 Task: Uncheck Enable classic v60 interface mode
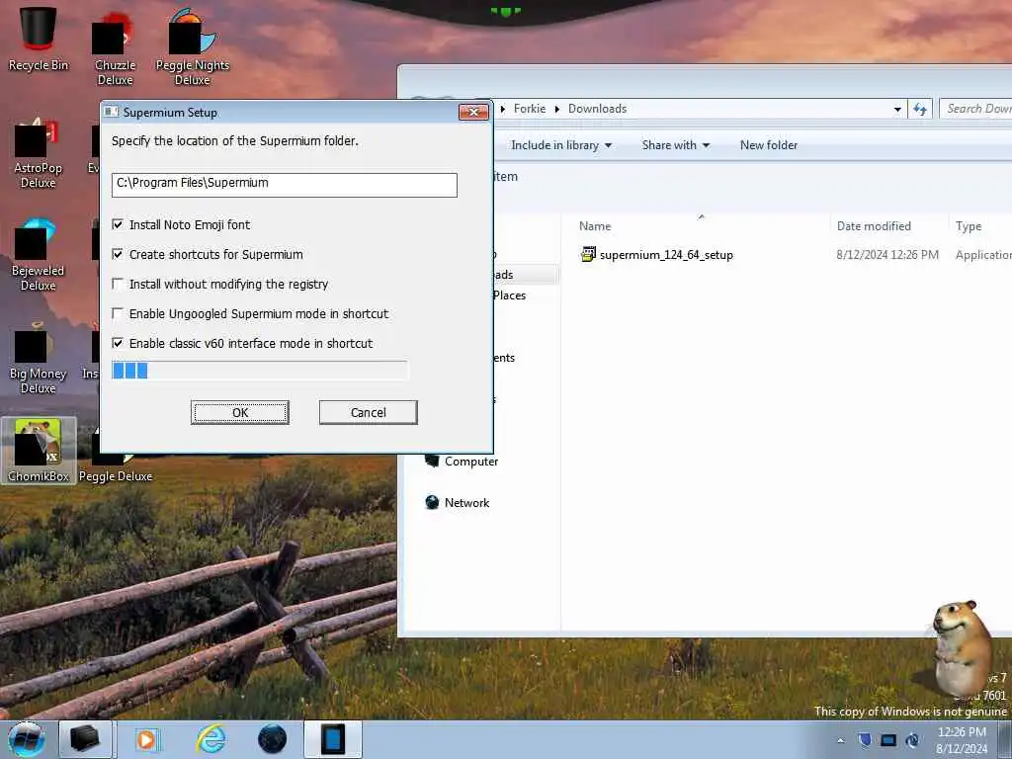click(118, 343)
